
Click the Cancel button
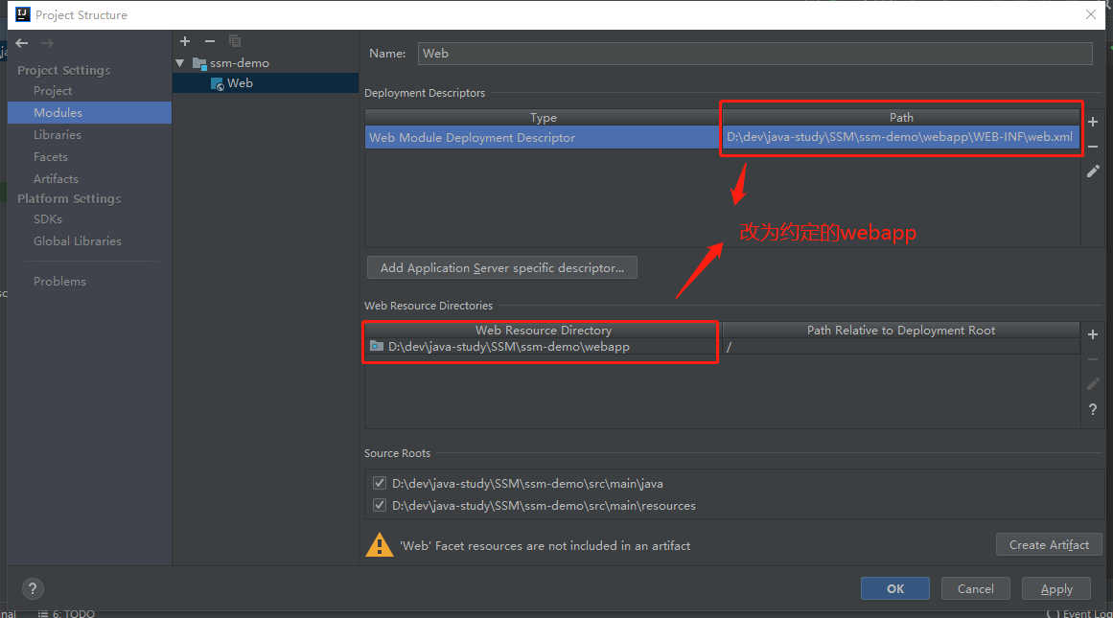975,588
